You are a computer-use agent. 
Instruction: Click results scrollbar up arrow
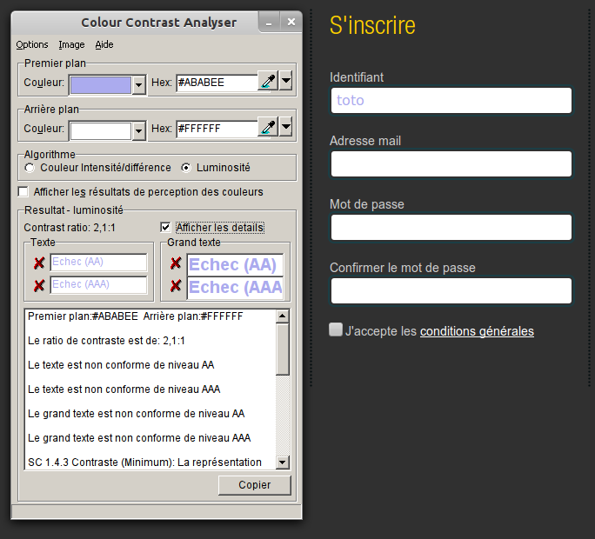pyautogui.click(x=283, y=316)
